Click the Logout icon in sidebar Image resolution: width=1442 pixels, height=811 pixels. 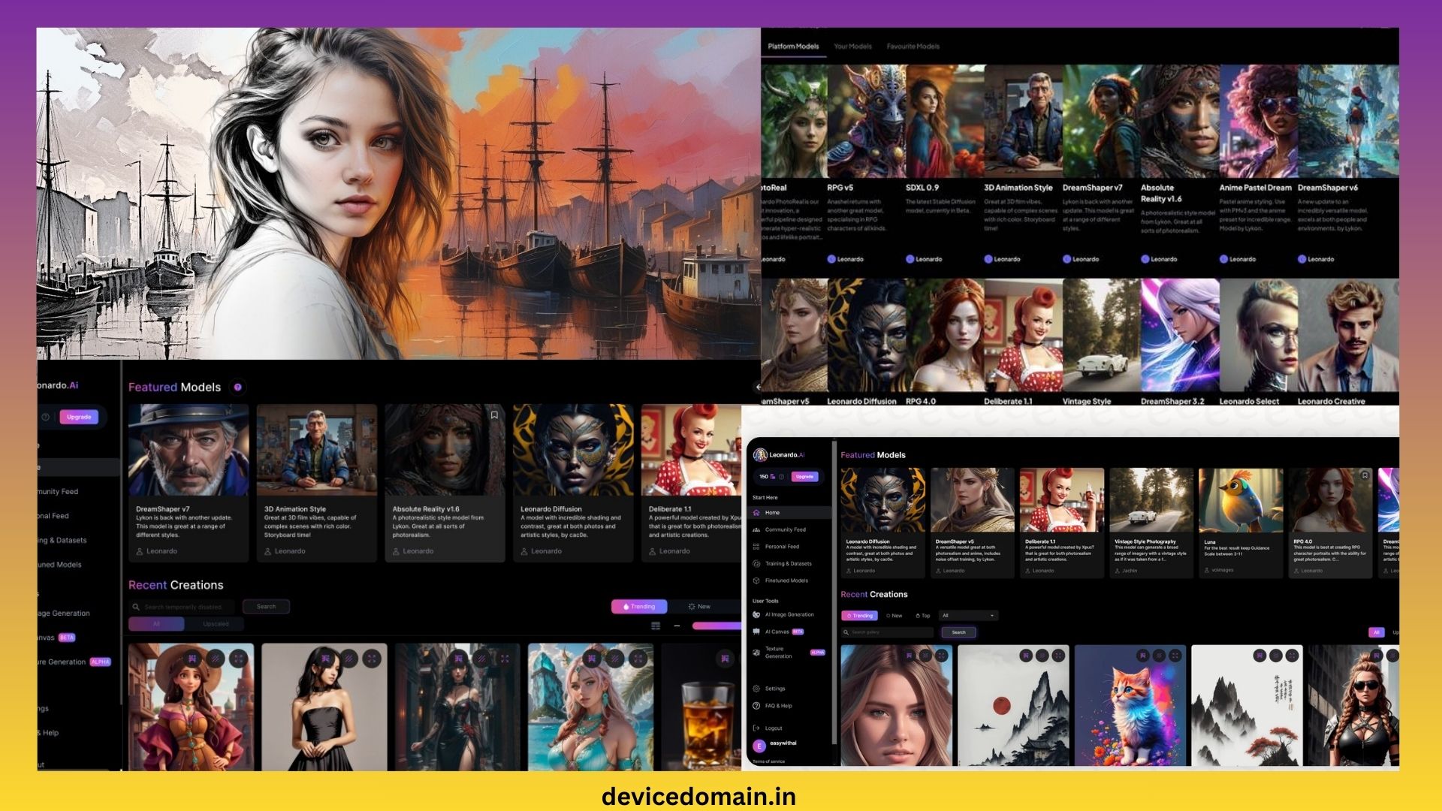click(x=757, y=728)
